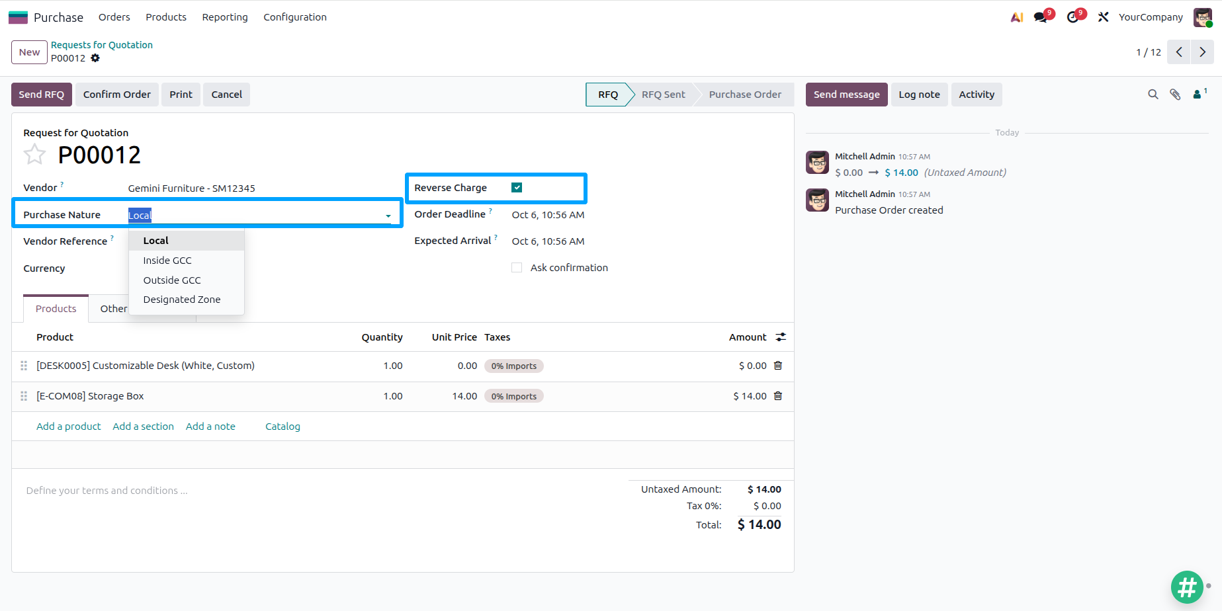This screenshot has height=611, width=1222.
Task: Uncheck the Reverse Charge checkbox
Action: pyautogui.click(x=517, y=188)
